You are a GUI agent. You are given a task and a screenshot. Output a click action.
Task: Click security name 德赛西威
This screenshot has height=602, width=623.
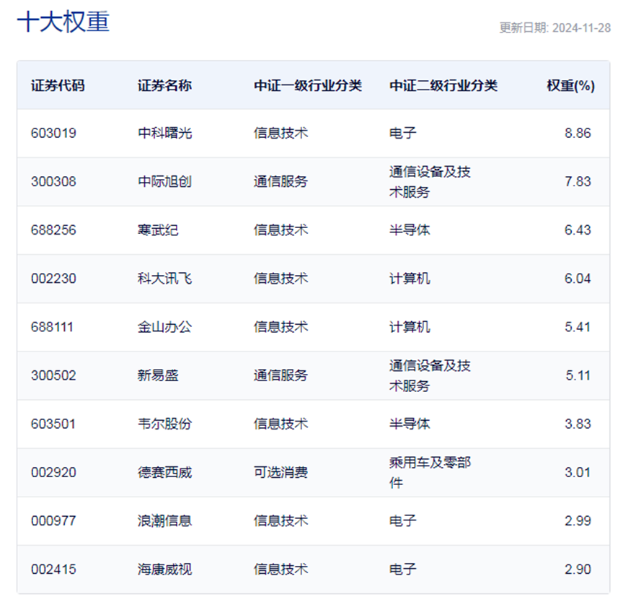pyautogui.click(x=165, y=472)
